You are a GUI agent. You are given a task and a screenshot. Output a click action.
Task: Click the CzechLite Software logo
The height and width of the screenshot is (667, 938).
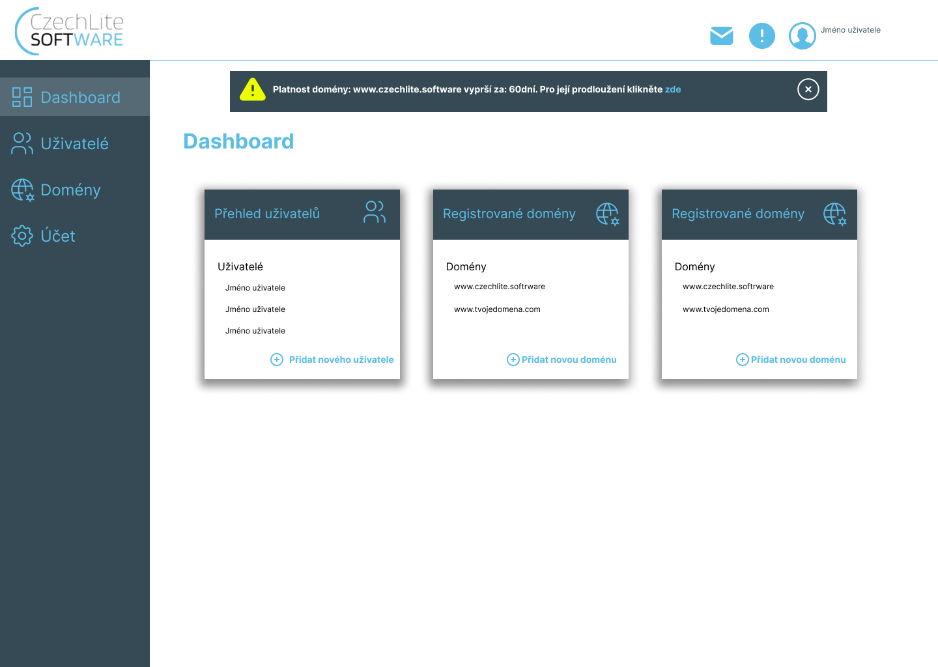pyautogui.click(x=69, y=31)
